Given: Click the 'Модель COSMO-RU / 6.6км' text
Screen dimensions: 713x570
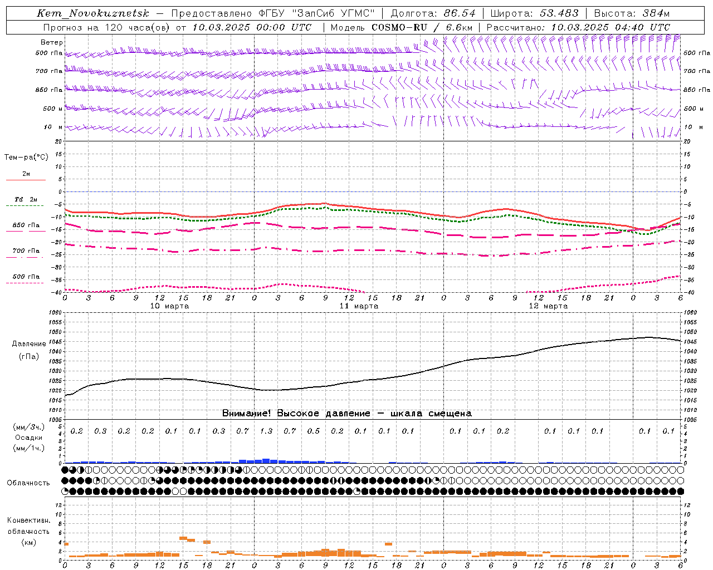Looking at the screenshot, I should click(x=401, y=27).
